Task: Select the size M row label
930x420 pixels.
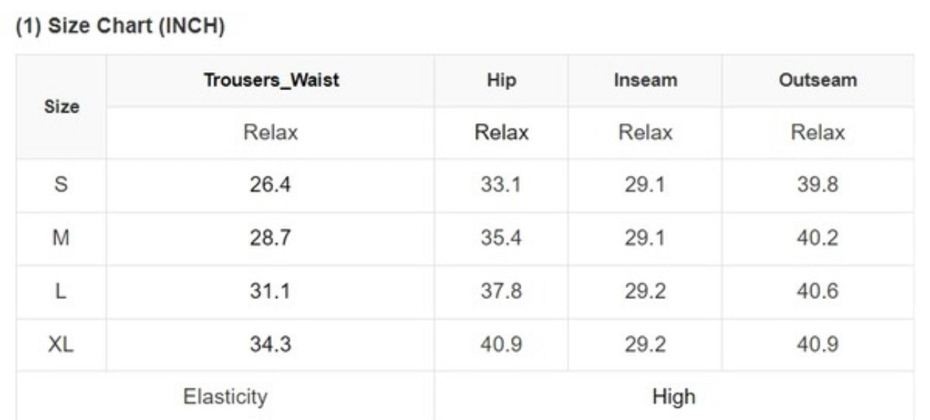Action: point(61,238)
